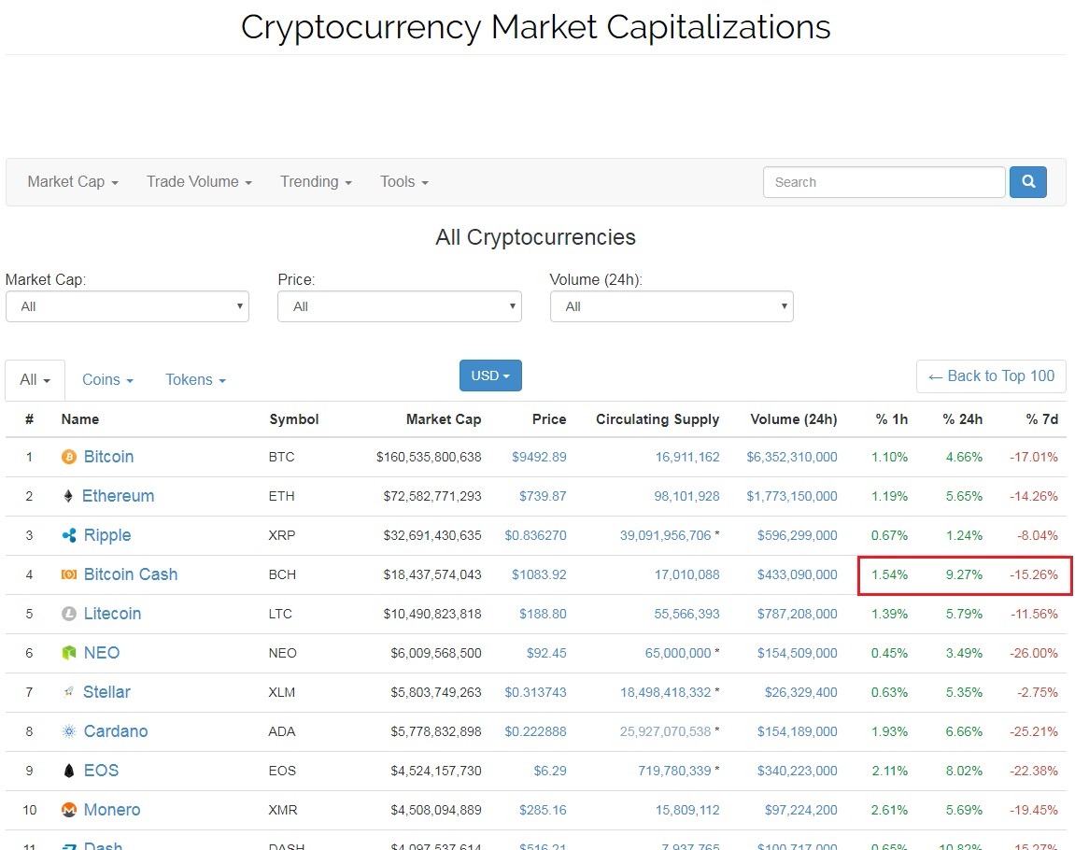The height and width of the screenshot is (850, 1075).
Task: Click Ethereum volume $1,773,150,000
Action: pyautogui.click(x=792, y=496)
